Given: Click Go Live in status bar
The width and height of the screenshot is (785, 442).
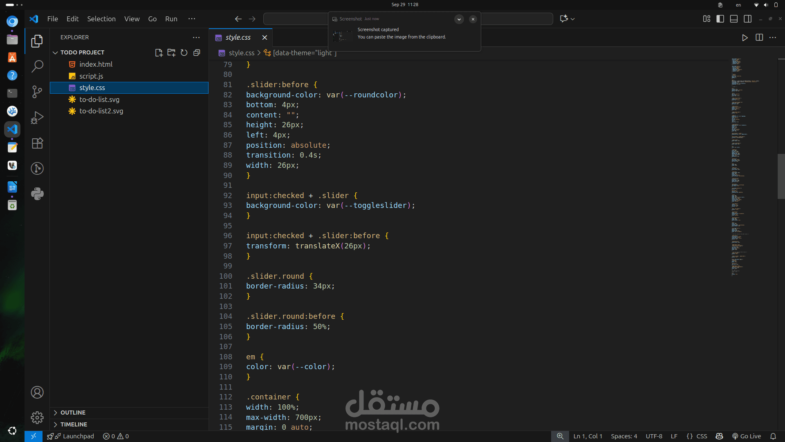Looking at the screenshot, I should click(x=747, y=436).
